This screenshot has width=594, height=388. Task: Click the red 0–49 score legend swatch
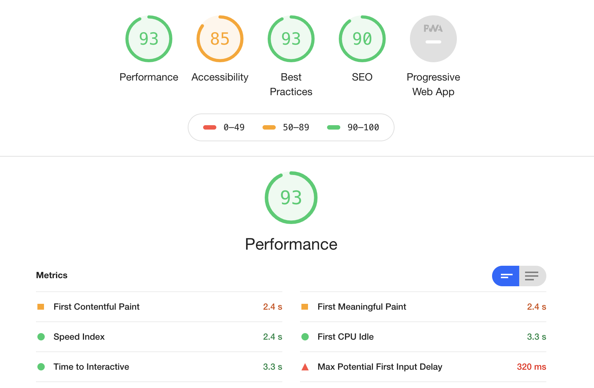pyautogui.click(x=210, y=127)
